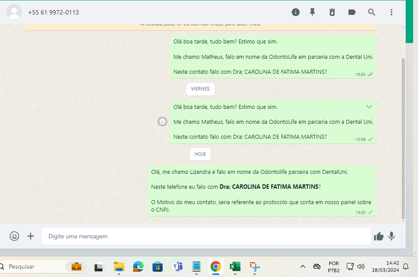This screenshot has width=418, height=277.
Task: Open contact info icon in chat header
Action: pyautogui.click(x=295, y=12)
